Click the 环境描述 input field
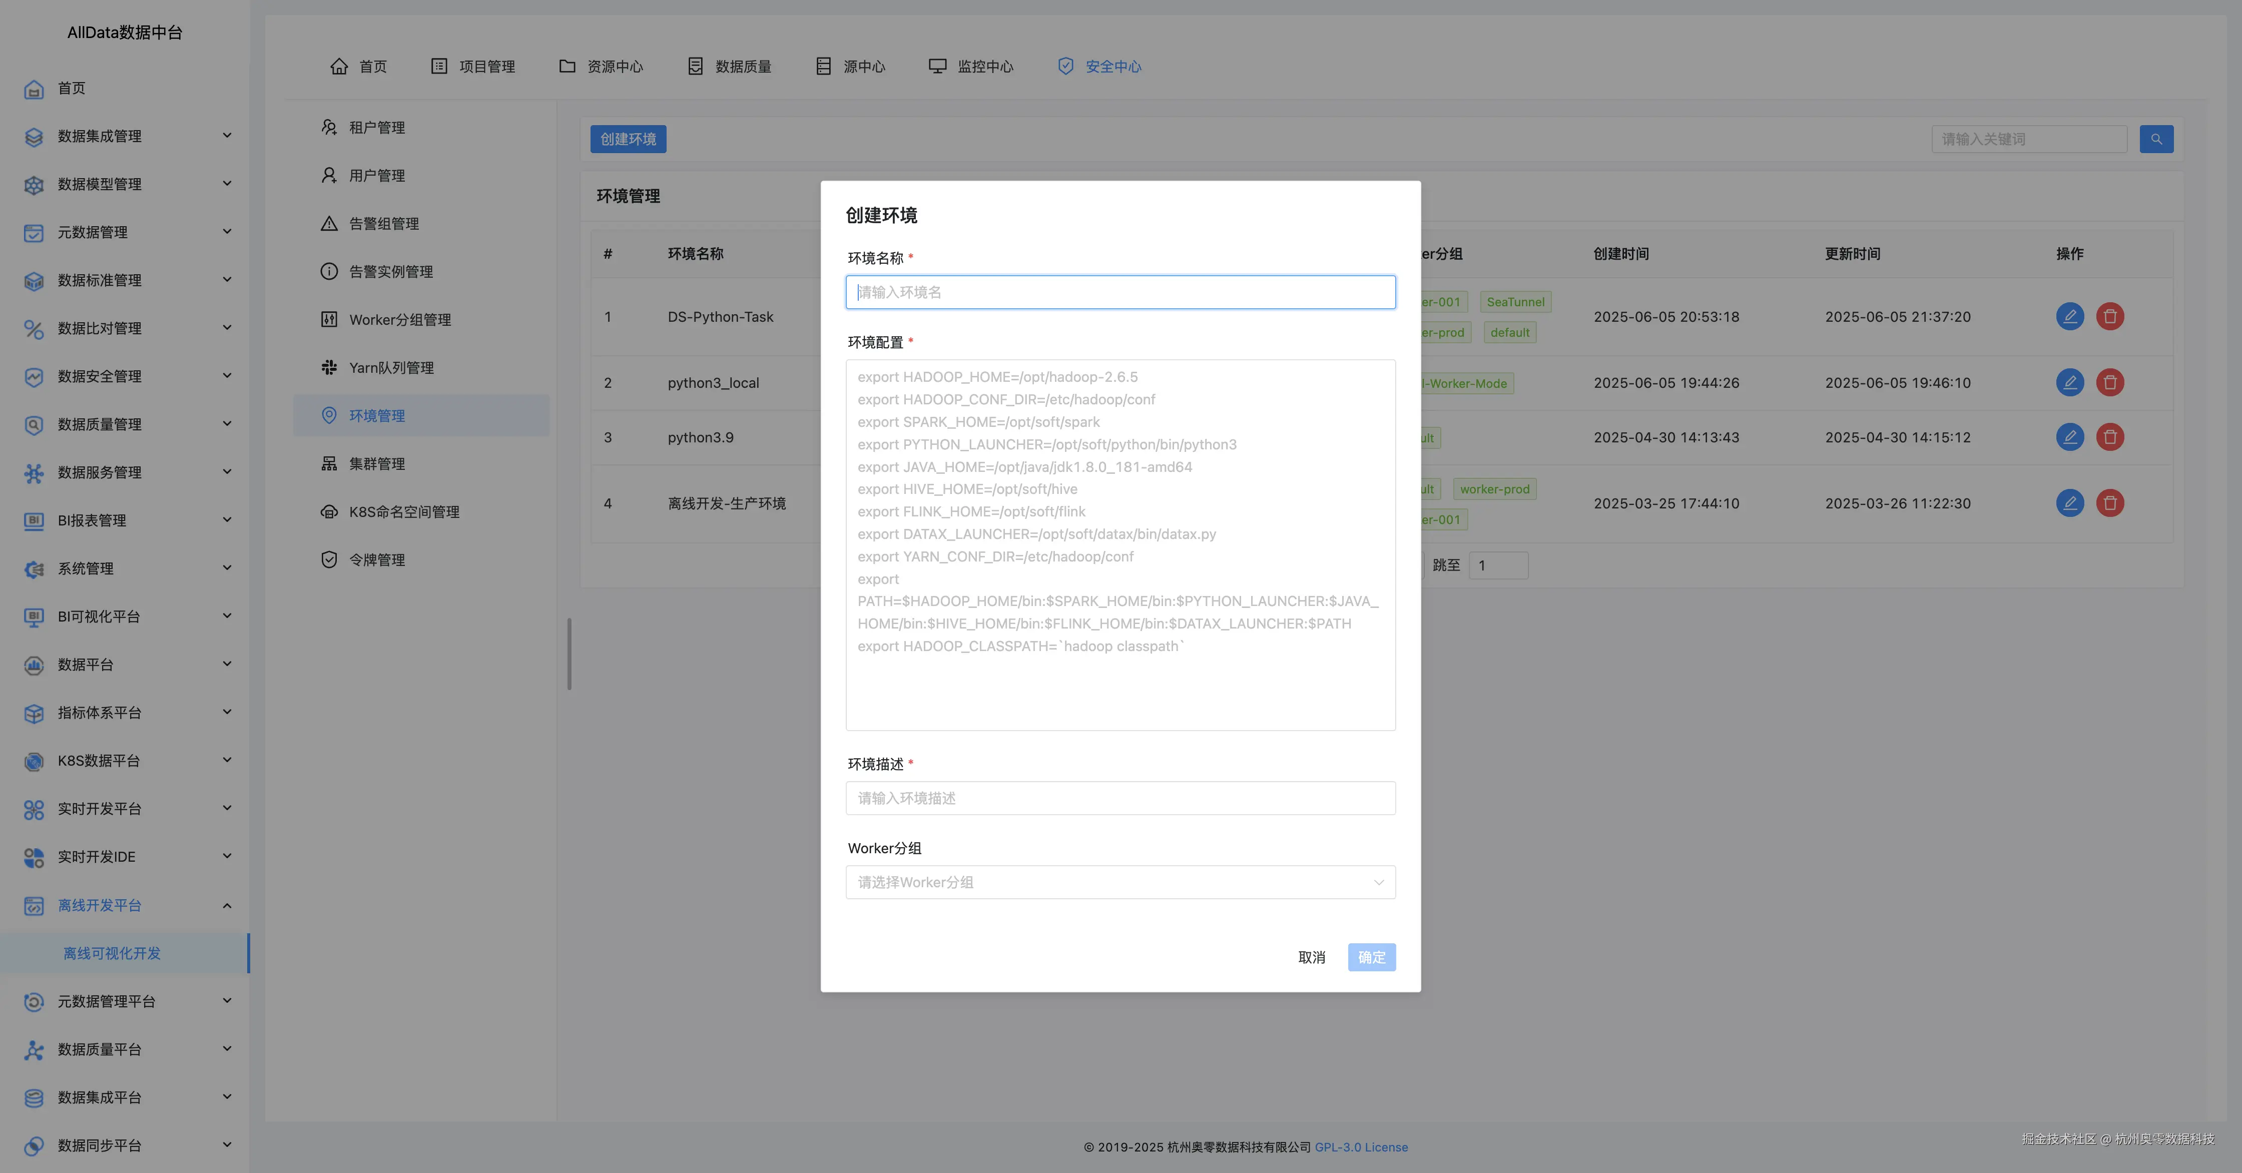The width and height of the screenshot is (2242, 1173). [1120, 798]
